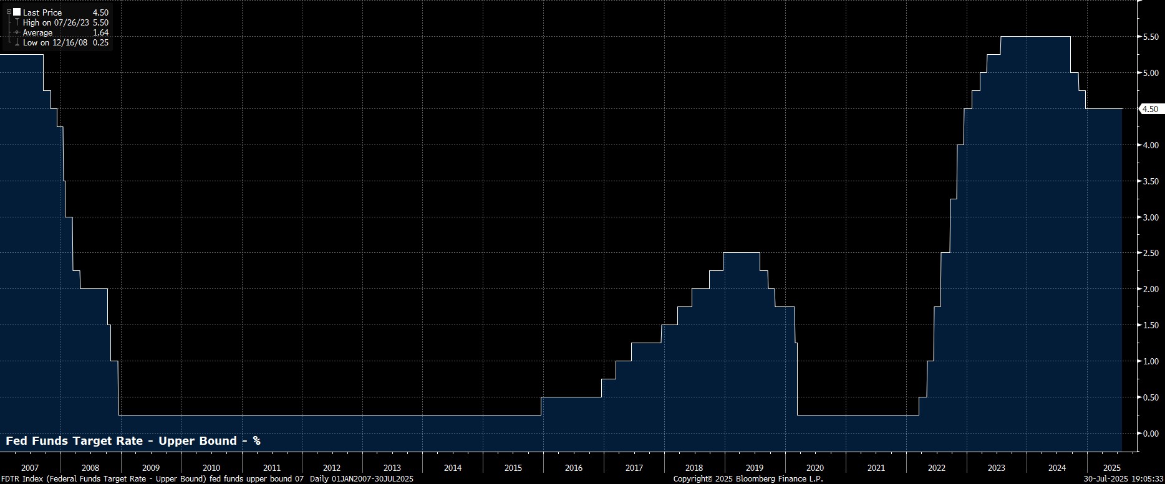
Task: Click the 1.50 label on the y-axis
Action: click(x=1150, y=325)
